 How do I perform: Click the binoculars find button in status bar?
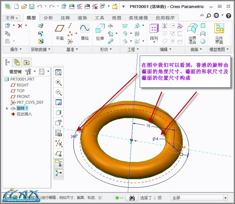pyautogui.click(x=131, y=198)
